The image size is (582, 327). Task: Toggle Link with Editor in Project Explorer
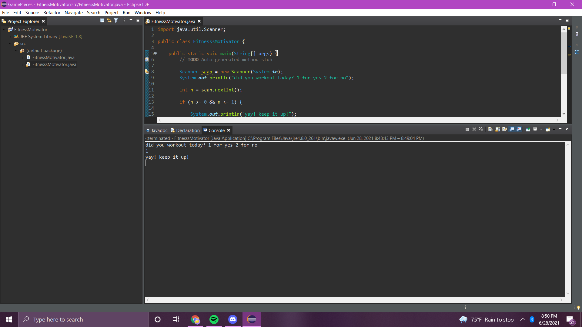[109, 21]
